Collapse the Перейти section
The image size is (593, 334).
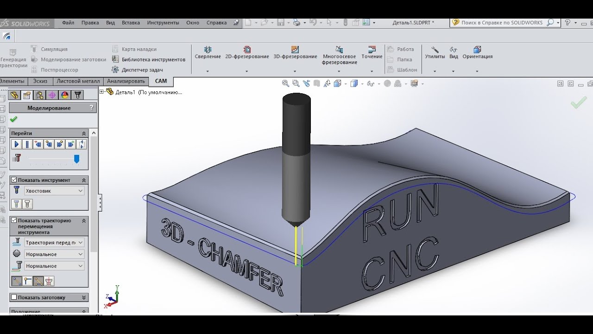(x=84, y=133)
